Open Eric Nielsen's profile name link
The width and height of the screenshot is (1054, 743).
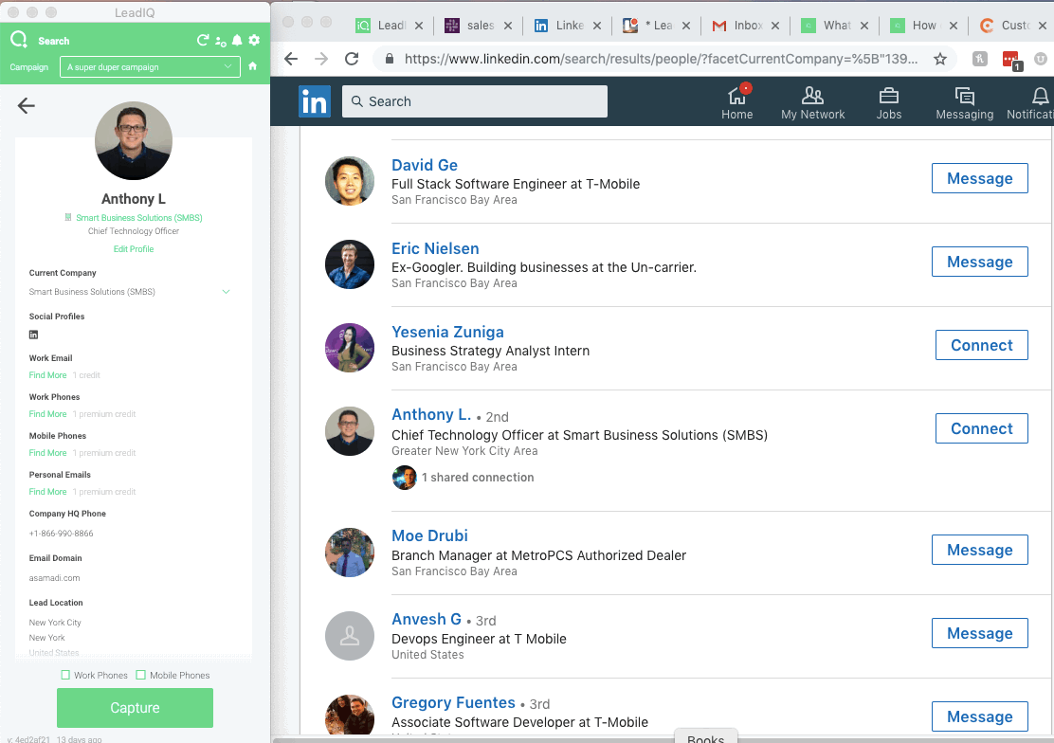pos(435,248)
